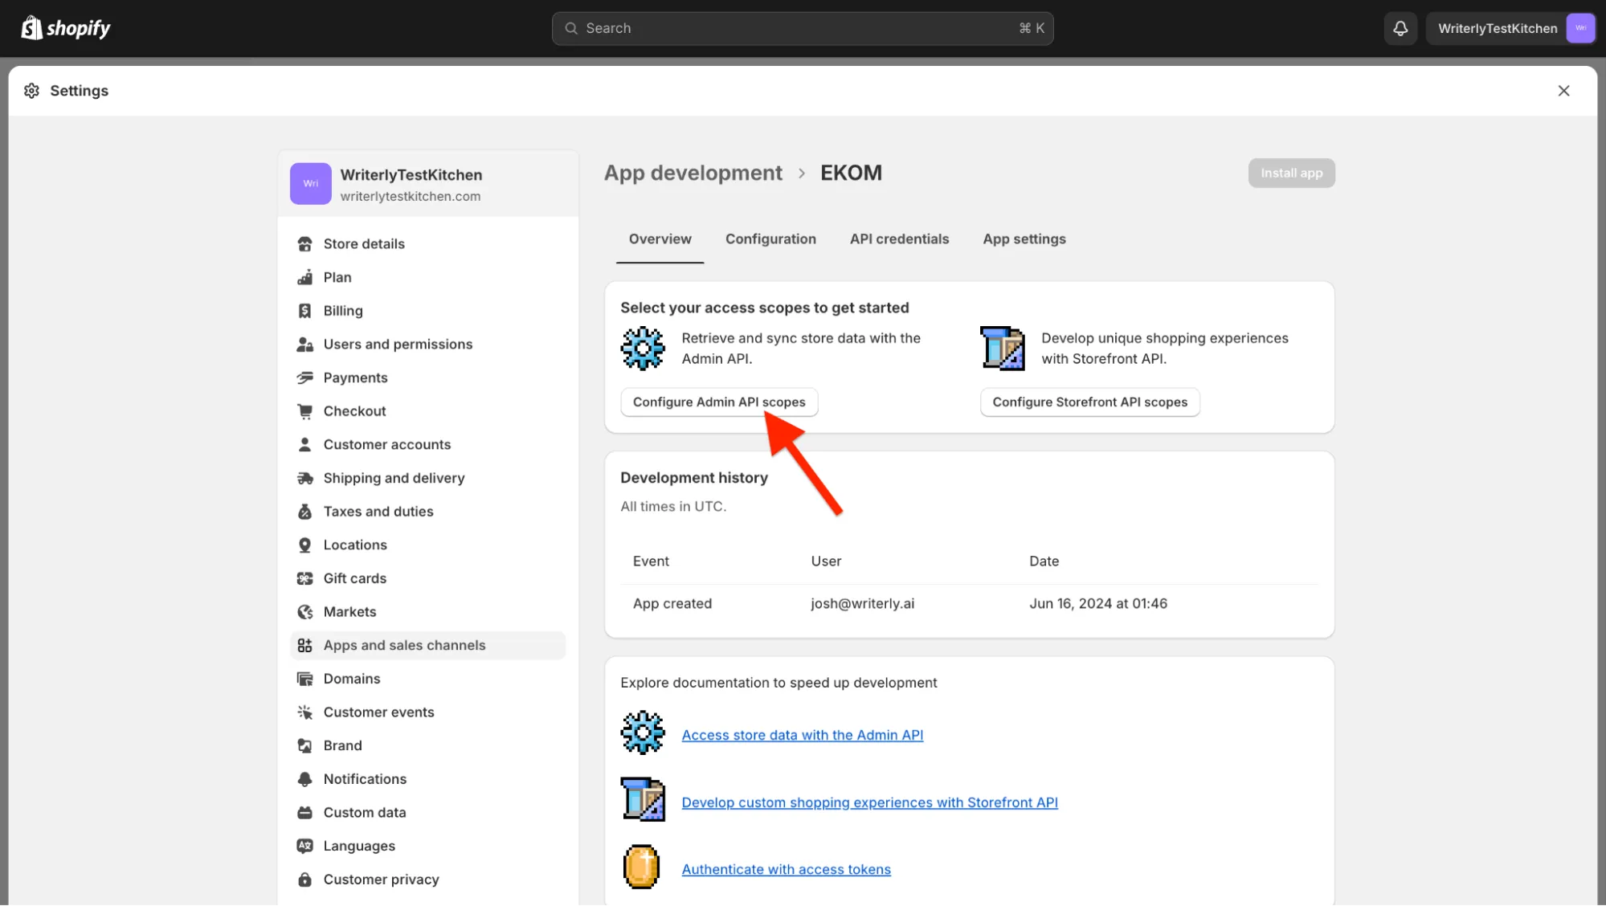Click the Custom data icon
The image size is (1606, 906).
point(304,813)
